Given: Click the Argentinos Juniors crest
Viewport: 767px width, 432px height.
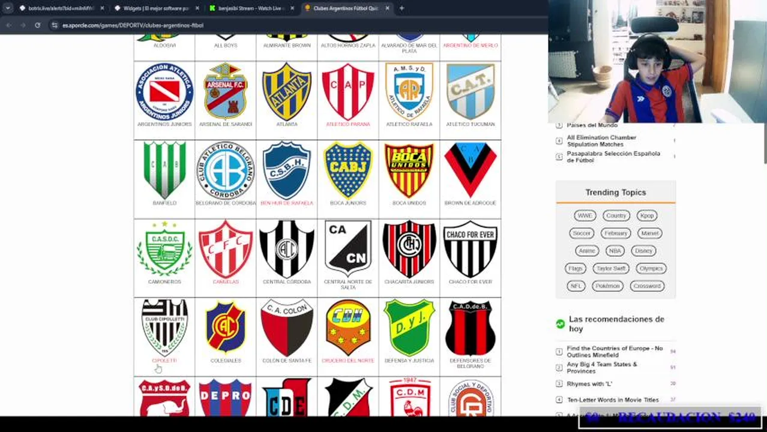Looking at the screenshot, I should pos(164,92).
